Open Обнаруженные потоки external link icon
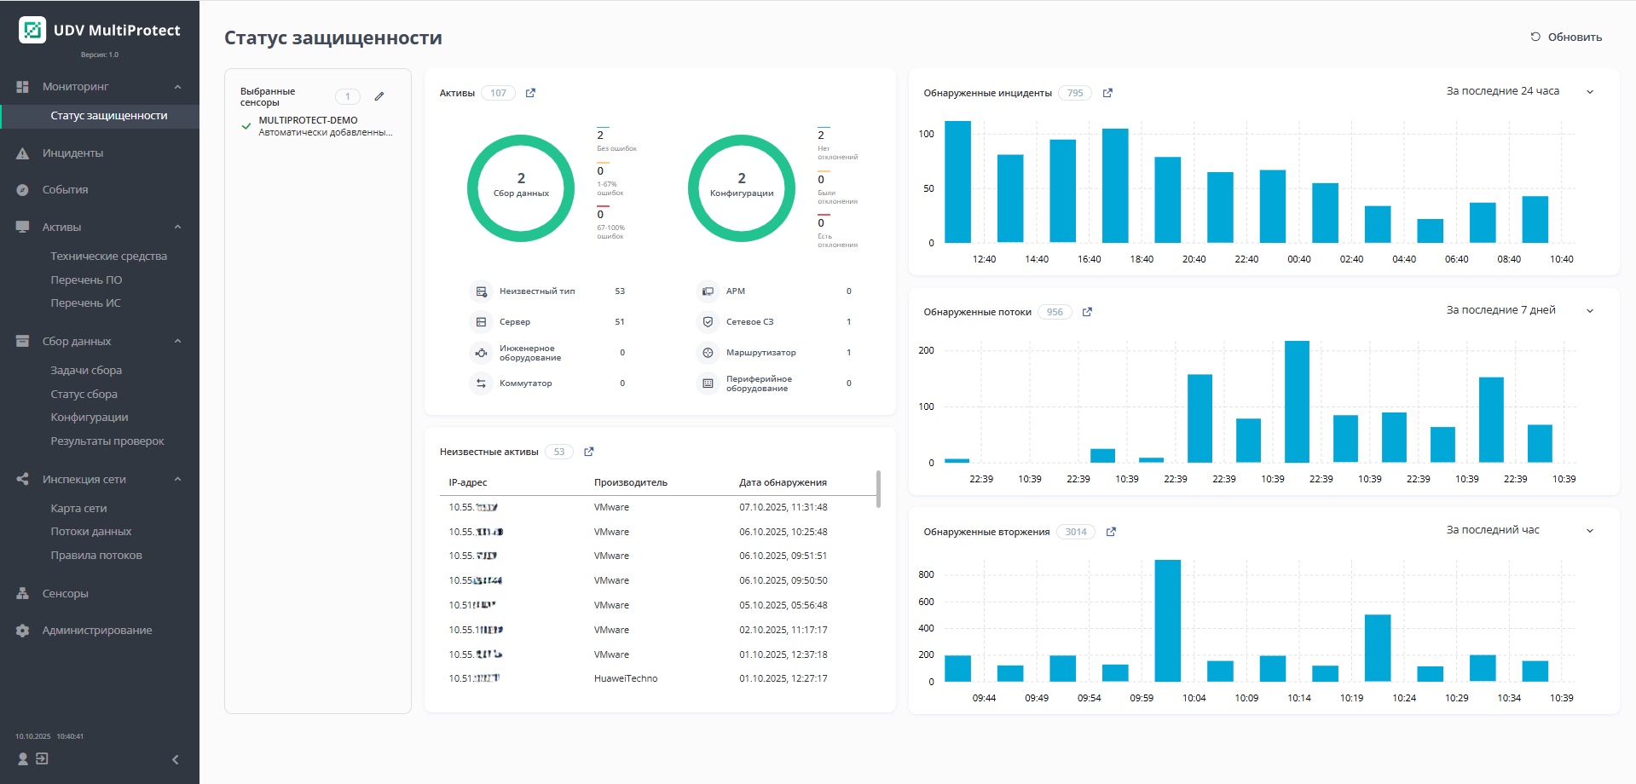The height and width of the screenshot is (784, 1636). click(1087, 312)
